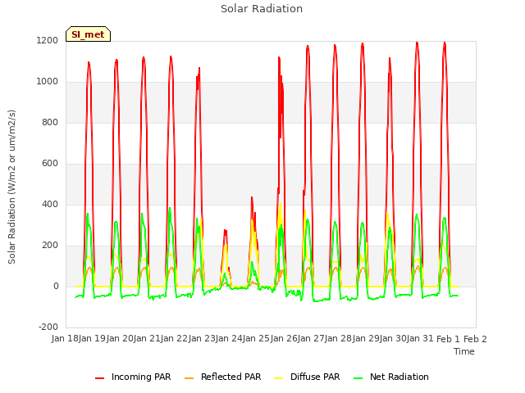
Task: Click the 600 y-axis tick label
Action: [x=50, y=164]
